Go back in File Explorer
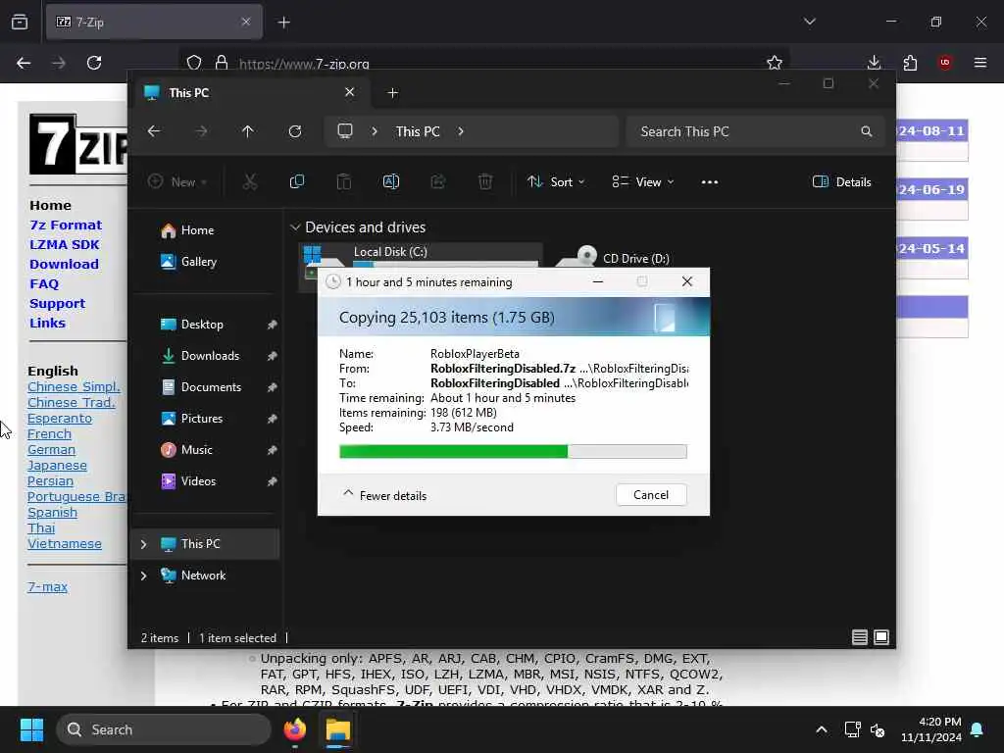Image resolution: width=1004 pixels, height=753 pixels. click(x=154, y=131)
